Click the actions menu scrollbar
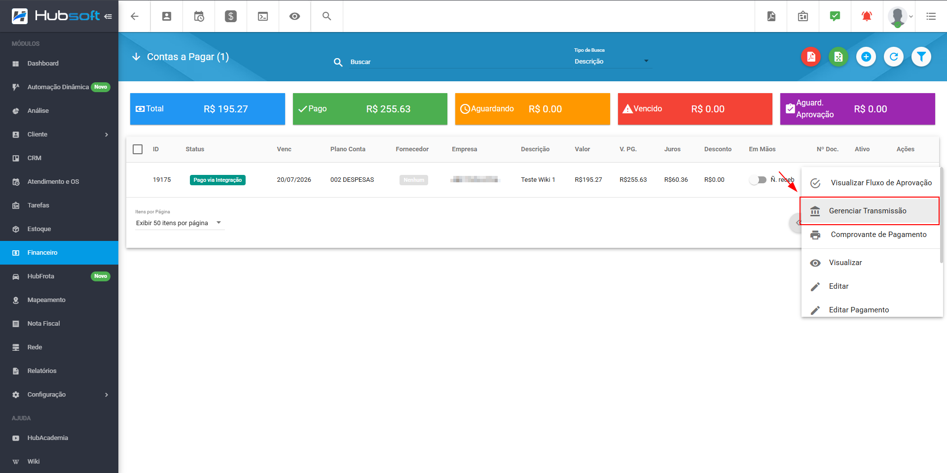The image size is (947, 473). coord(942,215)
